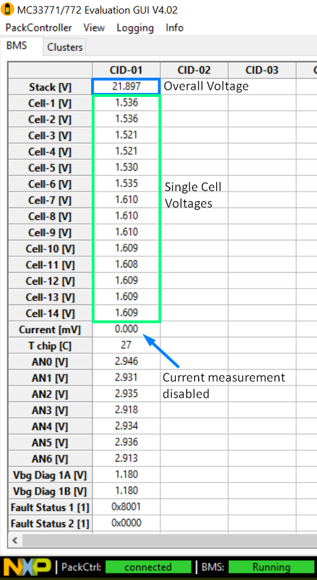Click the Cell-13 [V] row header
Screen dimensions: 317x580
pyautogui.click(x=50, y=297)
